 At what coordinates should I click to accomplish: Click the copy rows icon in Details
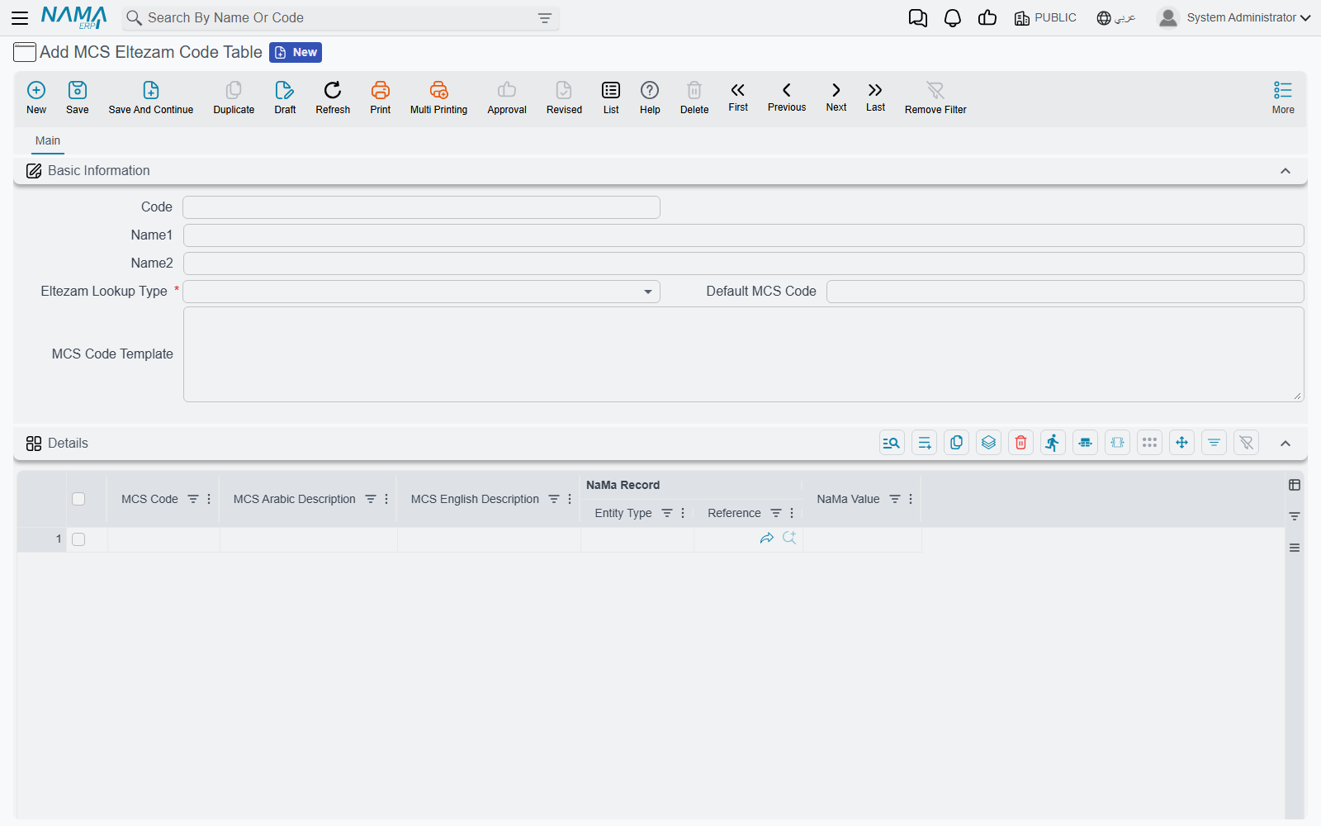(x=957, y=443)
